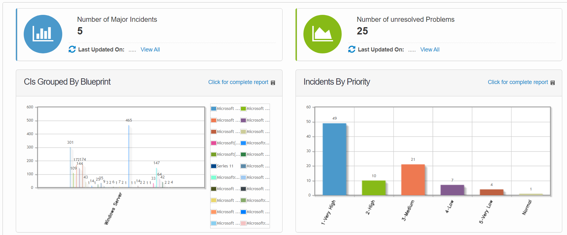View all Major Incidents
567x235 pixels.
click(x=150, y=50)
